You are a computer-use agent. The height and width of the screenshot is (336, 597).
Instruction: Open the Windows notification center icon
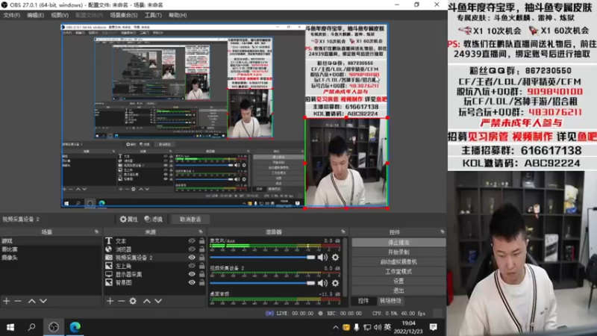[434, 327]
